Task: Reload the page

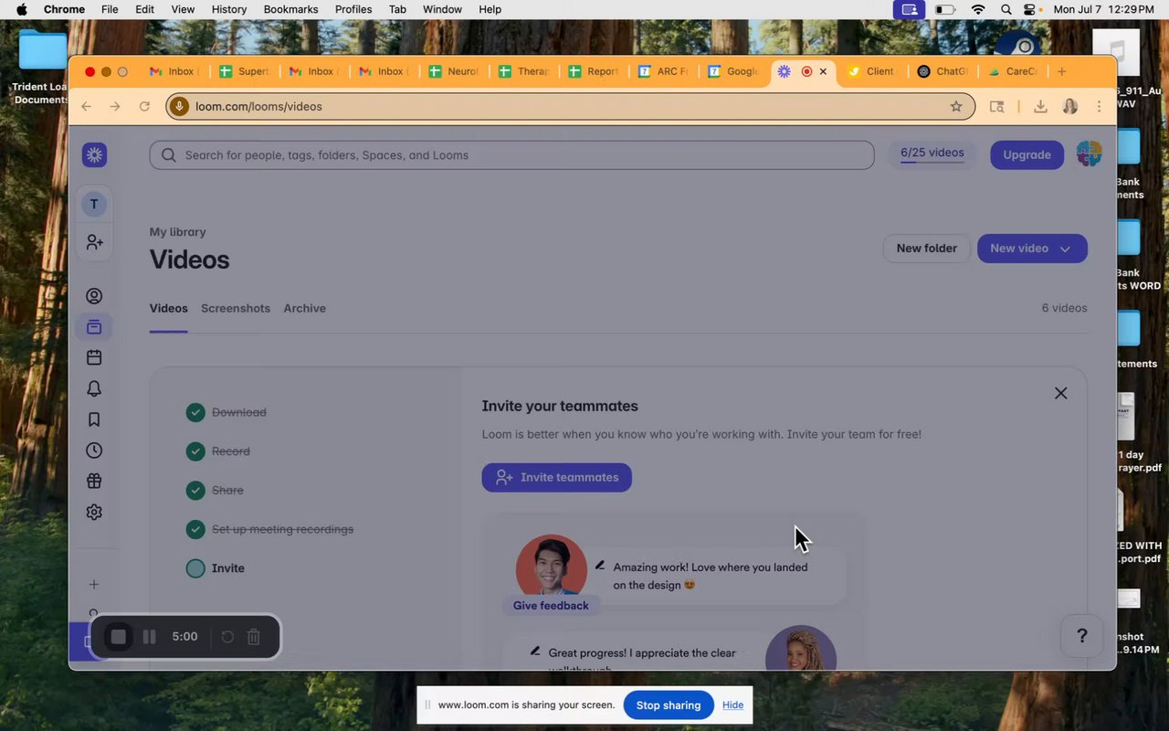Action: tap(144, 106)
